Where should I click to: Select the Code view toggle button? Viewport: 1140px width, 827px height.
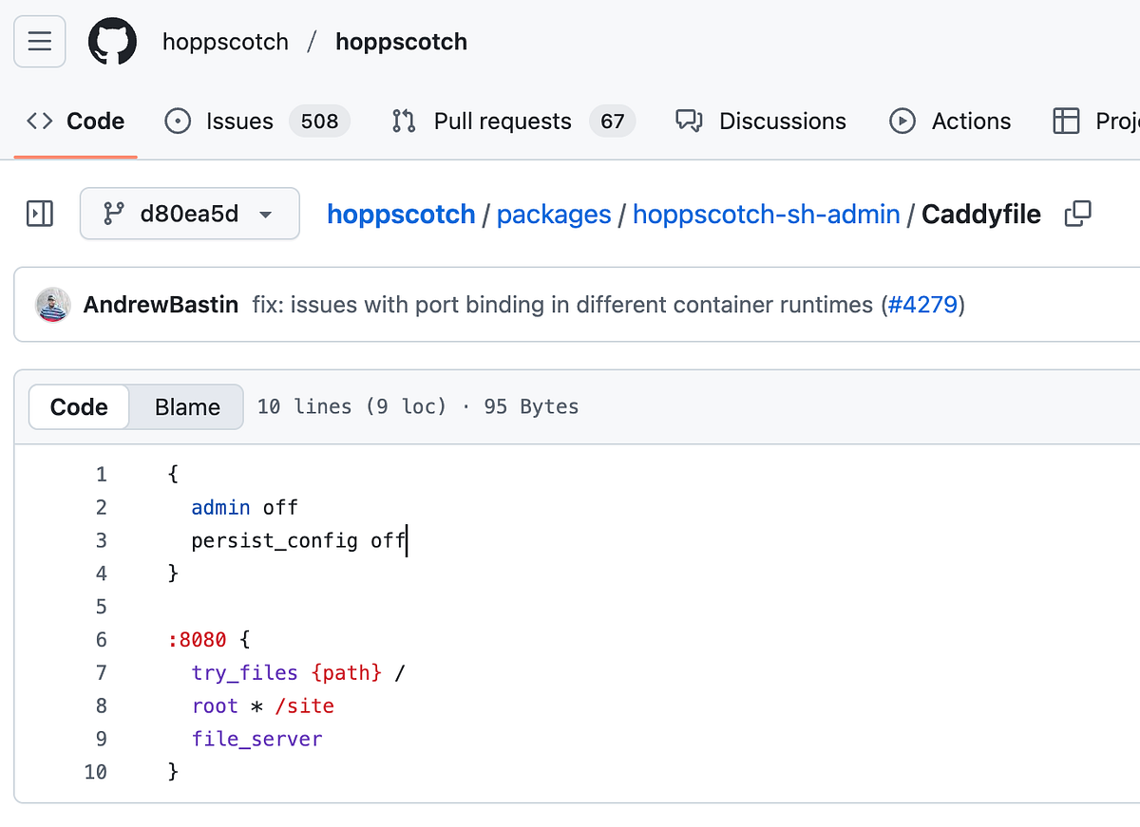pos(79,406)
